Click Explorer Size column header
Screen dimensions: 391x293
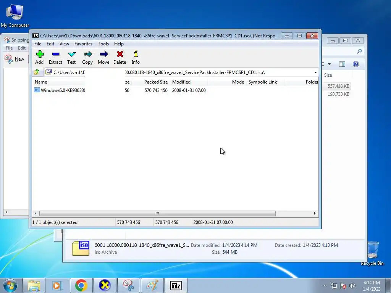click(328, 75)
